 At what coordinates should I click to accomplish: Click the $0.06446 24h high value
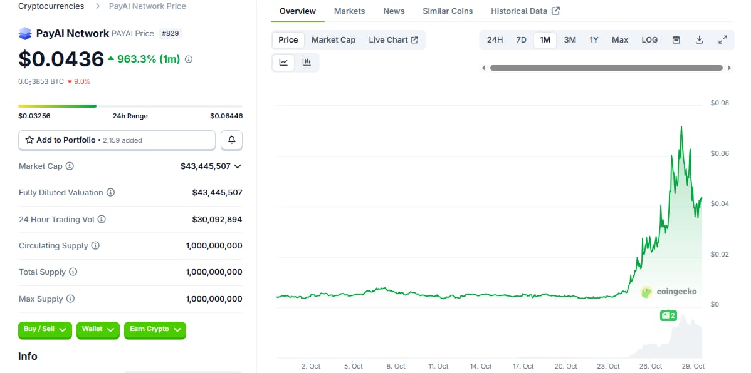226,116
